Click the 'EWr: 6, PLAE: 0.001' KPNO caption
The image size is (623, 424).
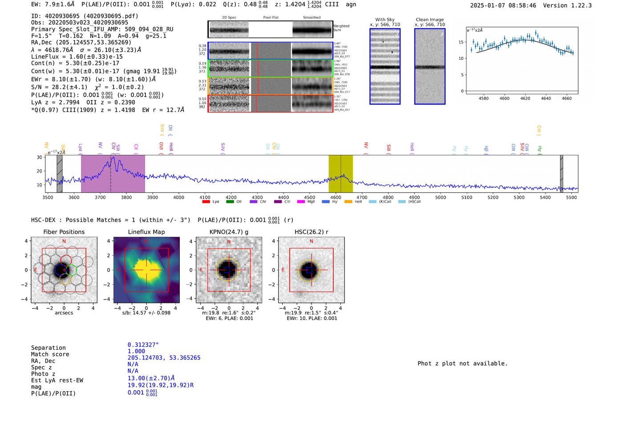pyautogui.click(x=230, y=319)
